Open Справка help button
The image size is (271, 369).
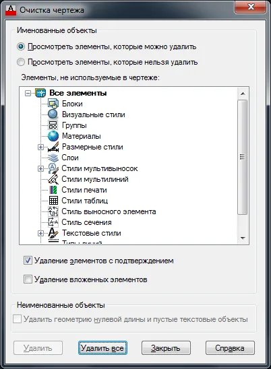pyautogui.click(x=230, y=348)
